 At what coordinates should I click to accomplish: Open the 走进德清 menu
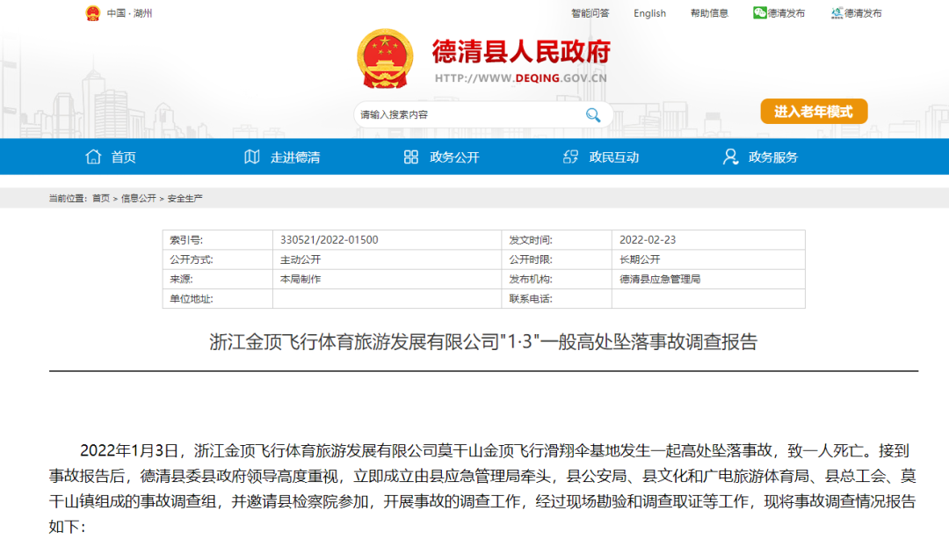(x=294, y=157)
